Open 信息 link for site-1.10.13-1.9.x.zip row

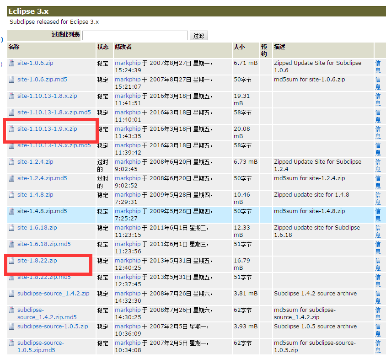click(378, 133)
